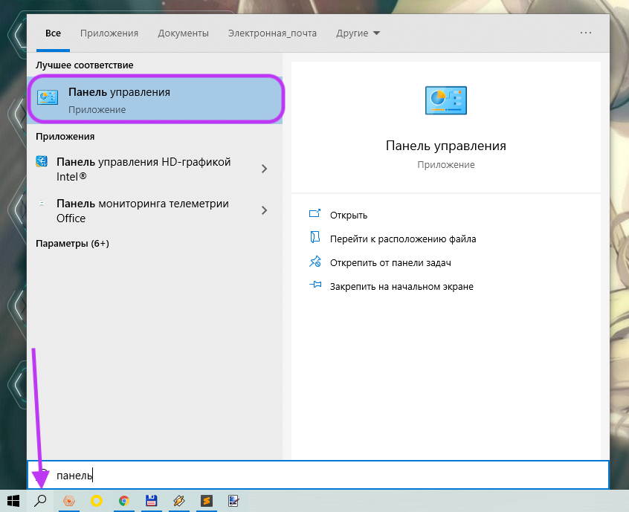The height and width of the screenshot is (512, 629).
Task: Open the Панель управления best match result
Action: (155, 99)
